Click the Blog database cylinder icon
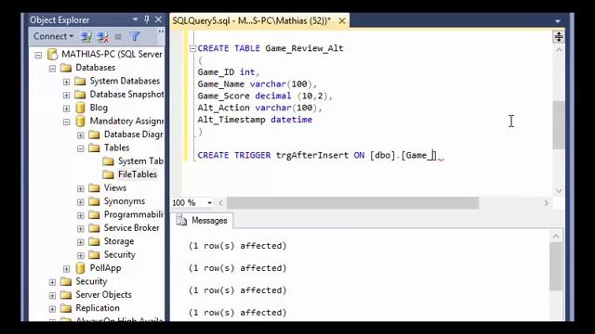This screenshot has height=334, width=595. 80,108
